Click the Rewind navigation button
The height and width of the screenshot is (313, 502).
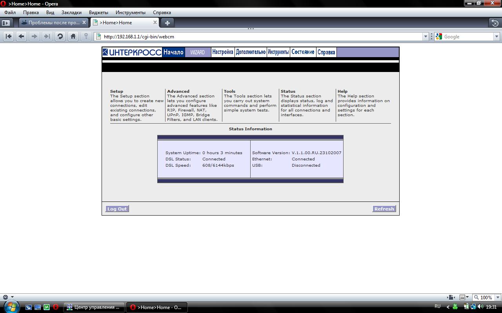8,36
